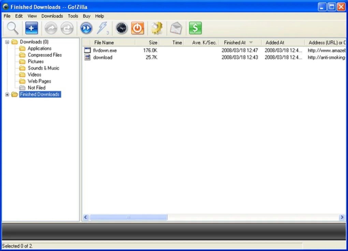The image size is (348, 251).
Task: Click the Finished At sort arrow
Action: 251,42
